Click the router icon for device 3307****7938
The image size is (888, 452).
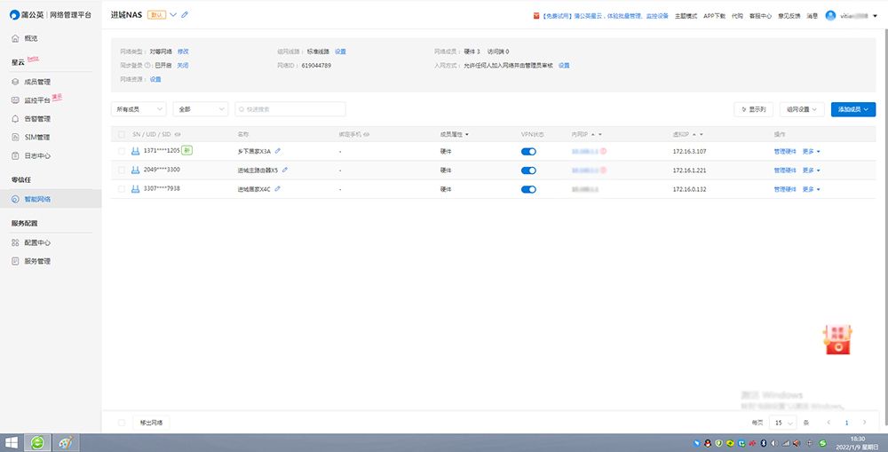tap(136, 189)
